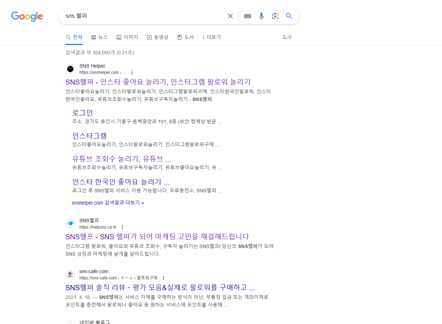Click the search input field

click(143, 16)
